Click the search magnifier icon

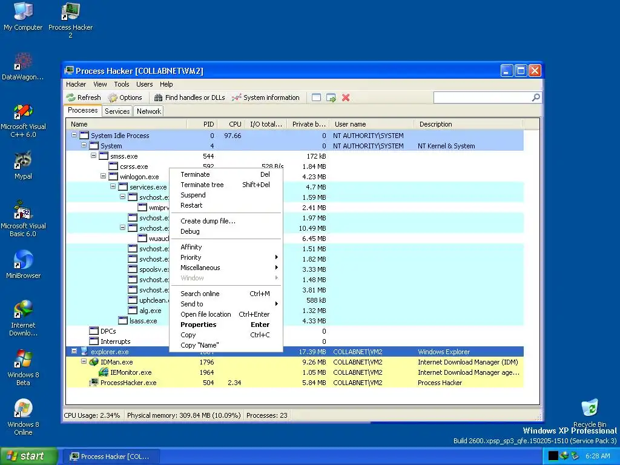[x=536, y=97]
